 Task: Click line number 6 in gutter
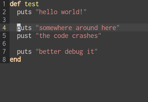pyautogui.click(x=4, y=44)
